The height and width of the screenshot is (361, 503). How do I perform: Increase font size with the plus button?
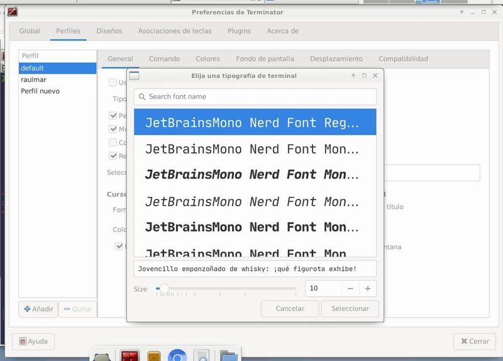pos(368,289)
